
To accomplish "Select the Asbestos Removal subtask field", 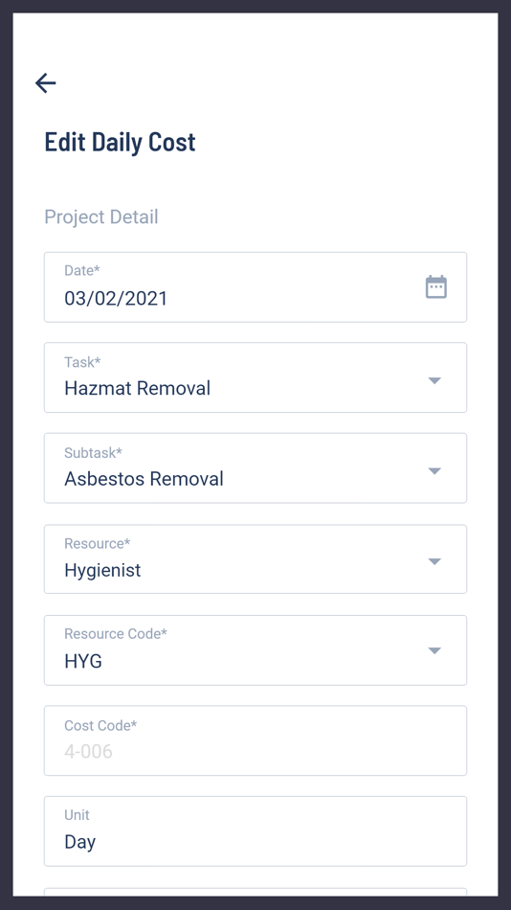I will 255,467.
